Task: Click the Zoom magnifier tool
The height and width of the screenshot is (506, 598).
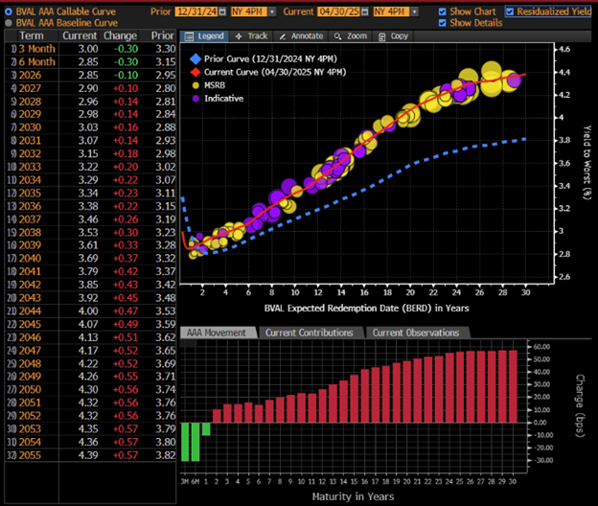Action: [x=351, y=35]
